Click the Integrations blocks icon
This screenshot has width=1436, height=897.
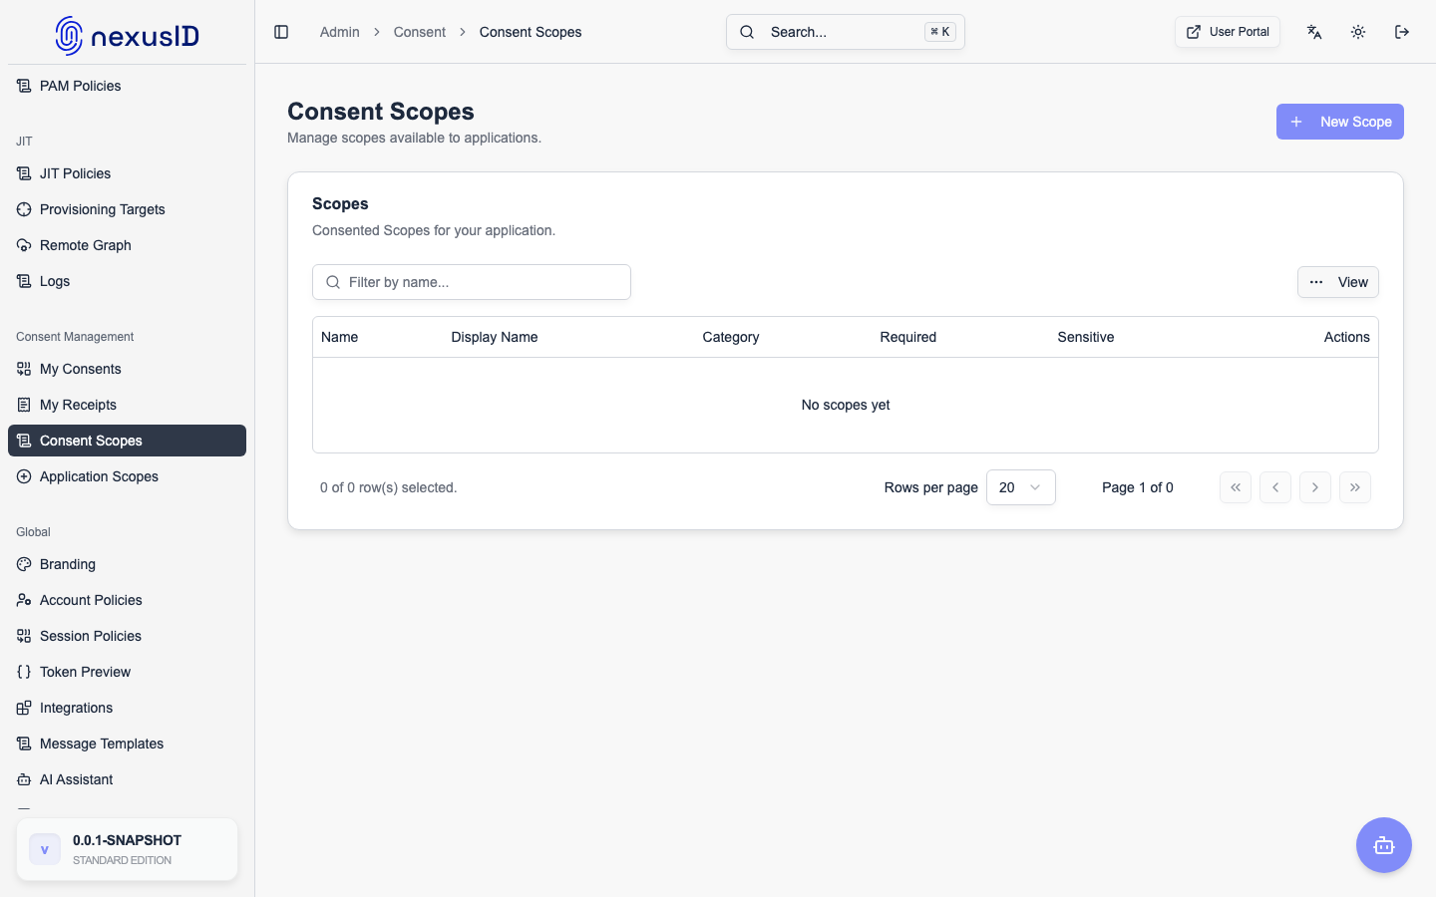point(24,708)
